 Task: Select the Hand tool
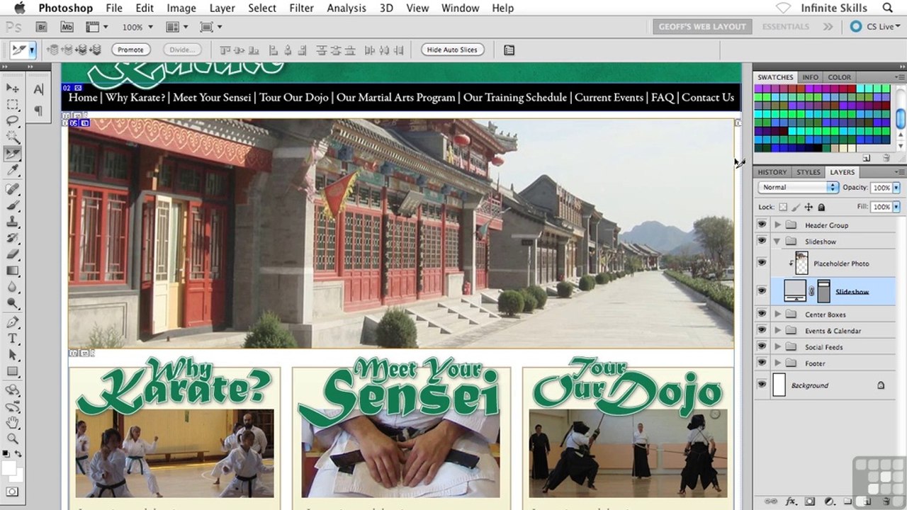coord(13,423)
